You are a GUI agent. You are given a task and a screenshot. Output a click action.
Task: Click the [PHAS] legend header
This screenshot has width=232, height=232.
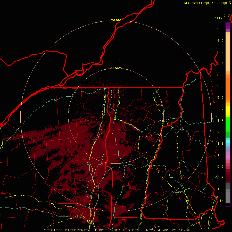tap(218, 18)
